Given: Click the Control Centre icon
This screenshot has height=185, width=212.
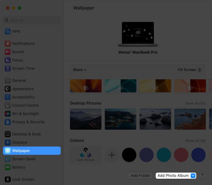Looking at the screenshot, I should 8,105.
